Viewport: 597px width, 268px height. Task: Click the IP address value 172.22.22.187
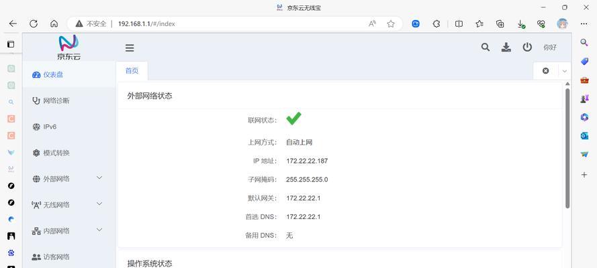307,161
